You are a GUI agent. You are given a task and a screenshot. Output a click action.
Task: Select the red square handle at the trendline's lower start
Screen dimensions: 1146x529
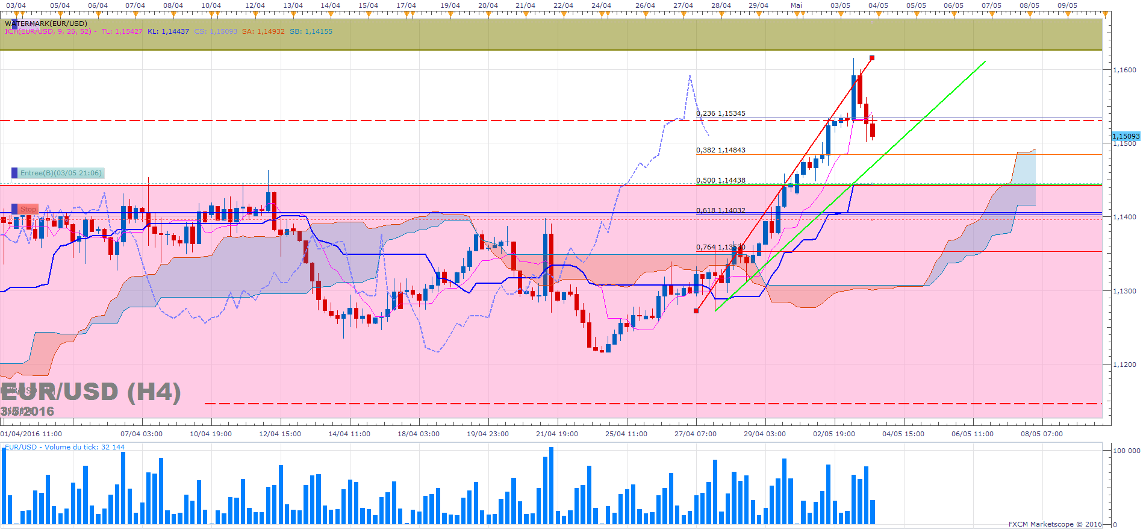696,311
